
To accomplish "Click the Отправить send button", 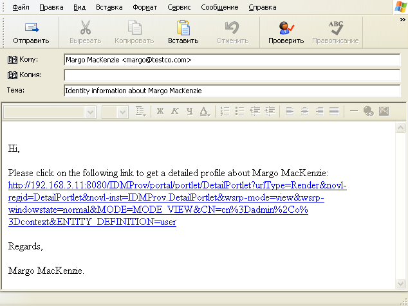I will pos(32,33).
